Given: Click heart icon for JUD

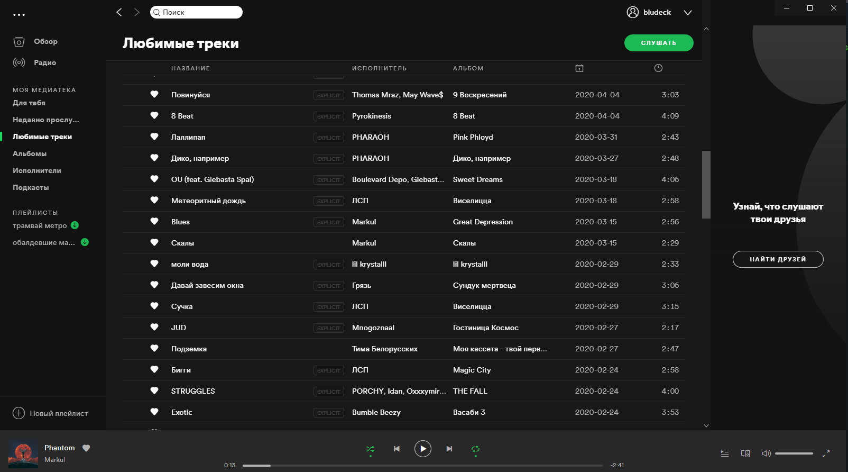Looking at the screenshot, I should coord(154,327).
